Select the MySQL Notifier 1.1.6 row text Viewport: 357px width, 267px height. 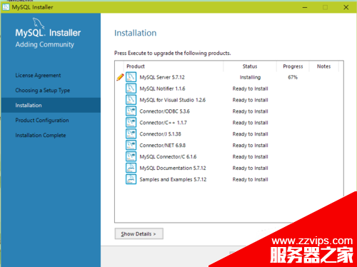coord(162,89)
